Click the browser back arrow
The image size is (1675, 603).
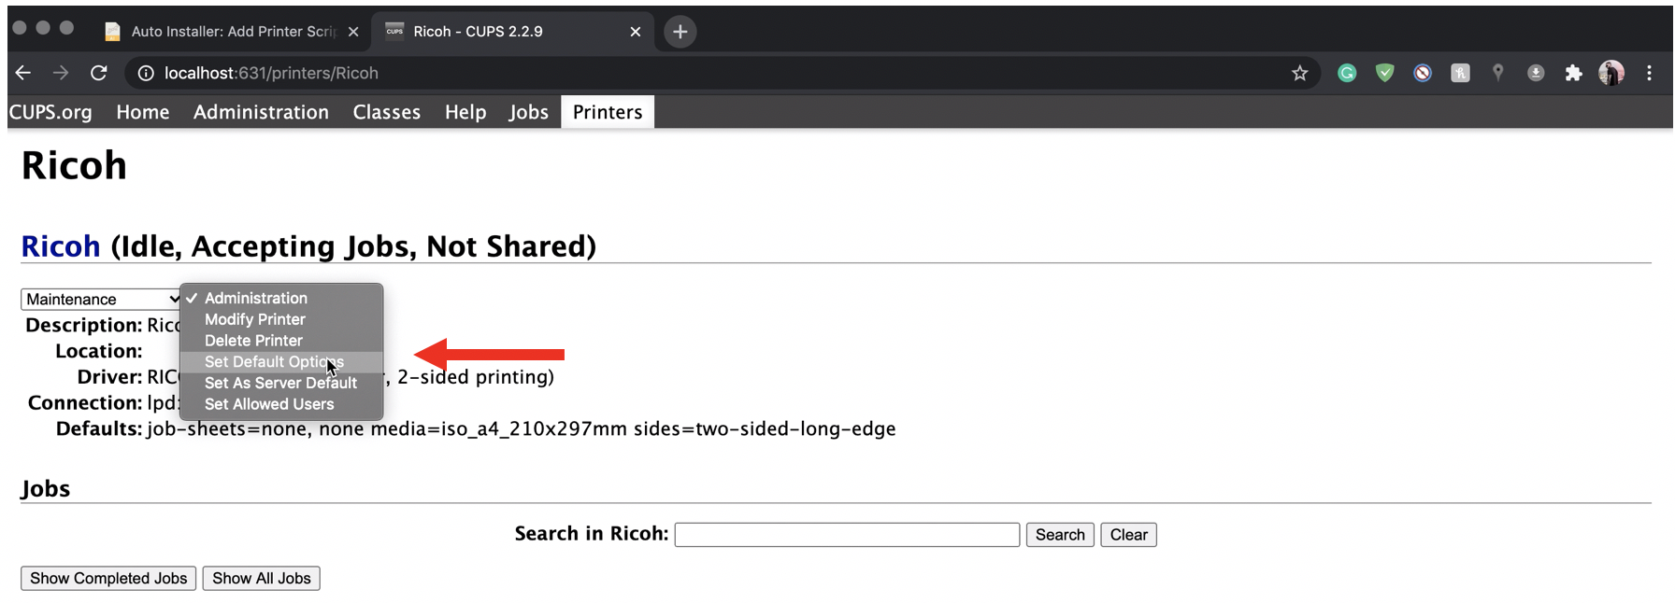(23, 73)
